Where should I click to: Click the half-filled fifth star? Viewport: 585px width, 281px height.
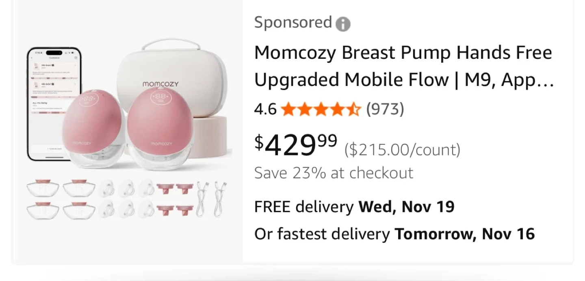click(353, 109)
